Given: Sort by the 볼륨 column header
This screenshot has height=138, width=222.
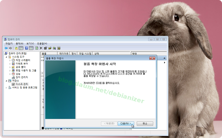Looking at the screenshot, I should pos(49,53).
